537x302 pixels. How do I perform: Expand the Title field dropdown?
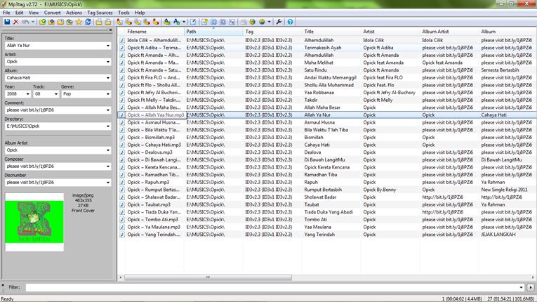pos(108,46)
